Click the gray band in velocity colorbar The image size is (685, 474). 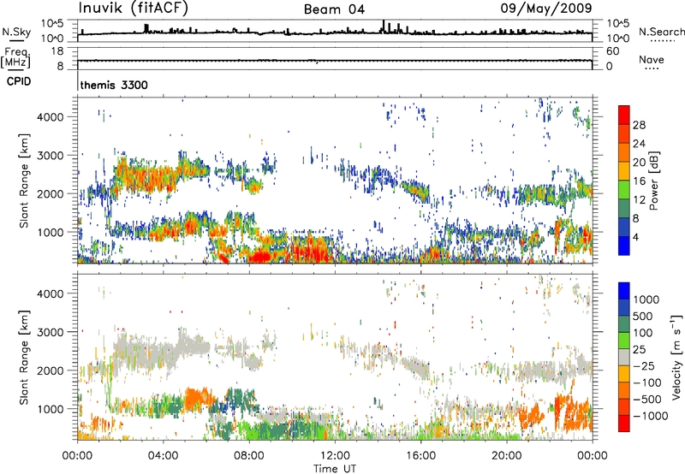coord(624,358)
